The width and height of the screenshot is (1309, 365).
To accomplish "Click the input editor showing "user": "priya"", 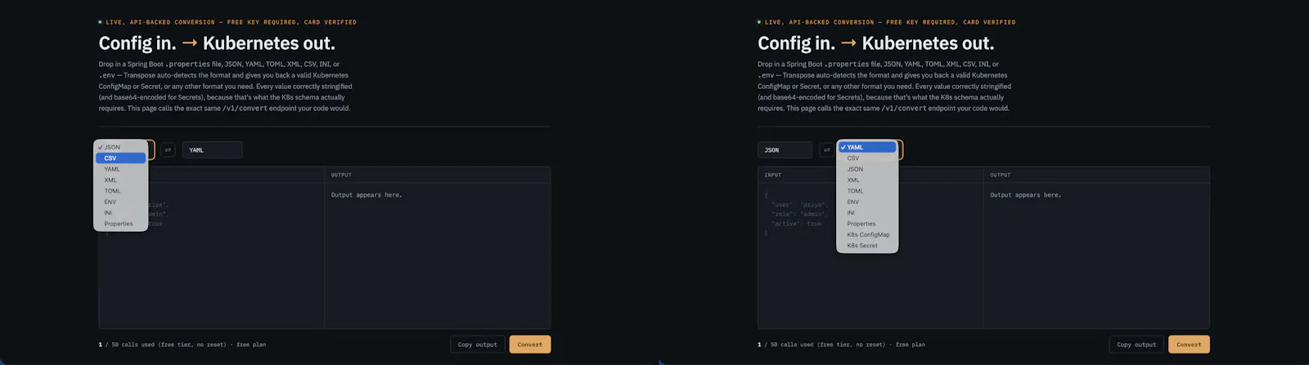I will [870, 256].
